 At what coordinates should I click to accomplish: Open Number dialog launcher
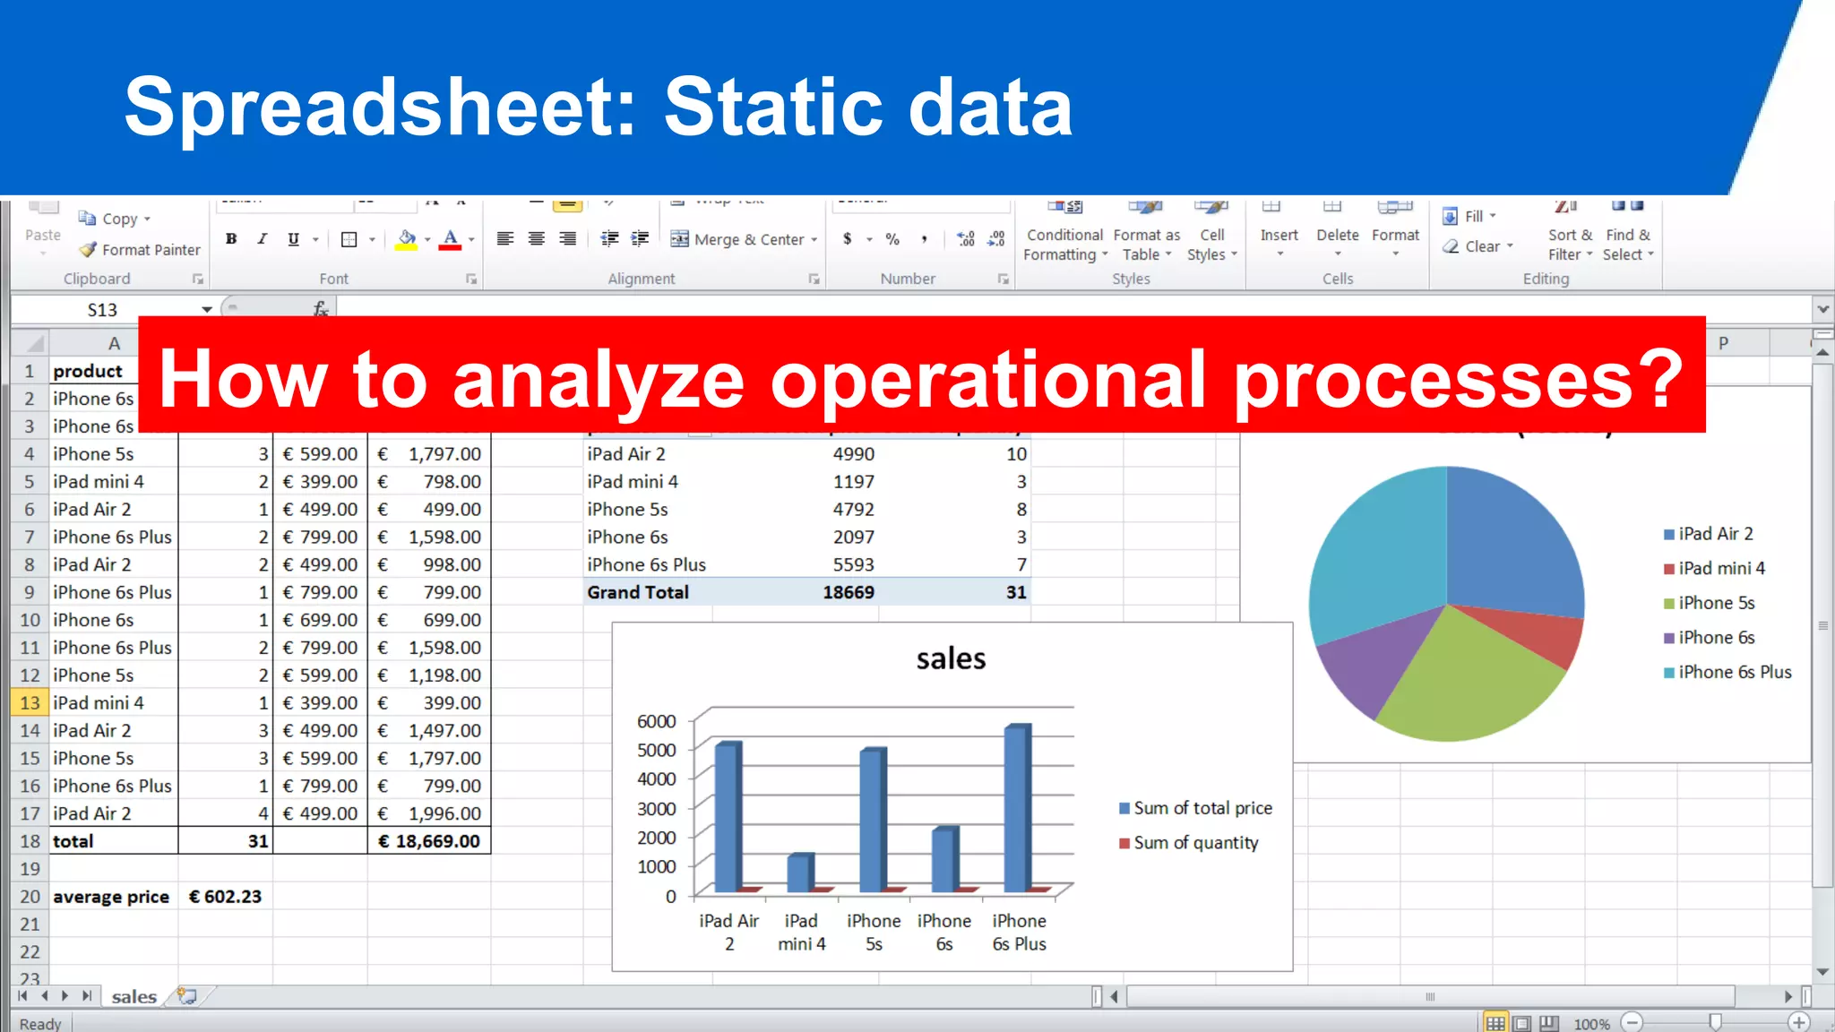[x=1004, y=279]
